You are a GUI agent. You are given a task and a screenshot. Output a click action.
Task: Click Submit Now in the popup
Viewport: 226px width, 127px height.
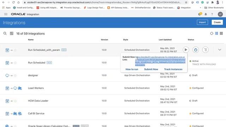click(151, 69)
